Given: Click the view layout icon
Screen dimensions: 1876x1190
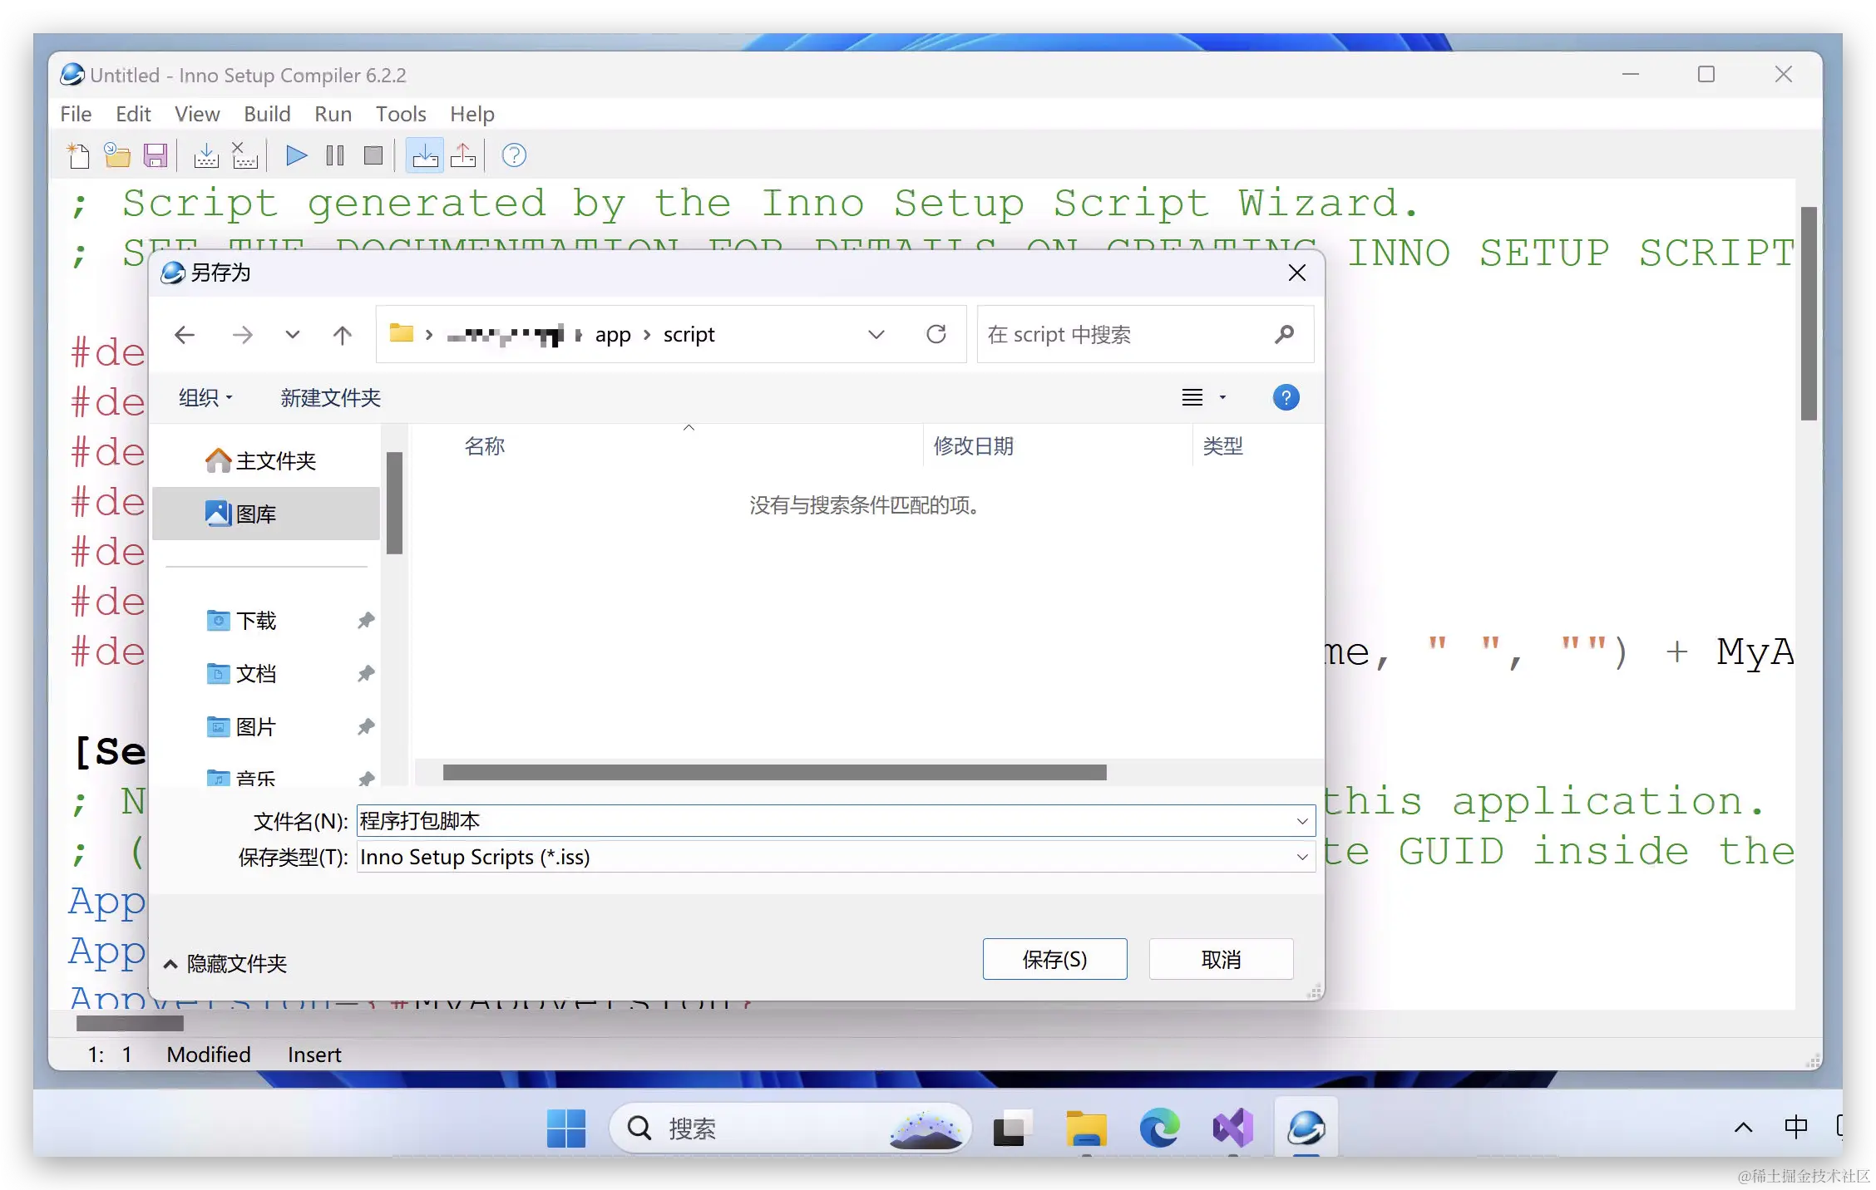Looking at the screenshot, I should [x=1192, y=397].
